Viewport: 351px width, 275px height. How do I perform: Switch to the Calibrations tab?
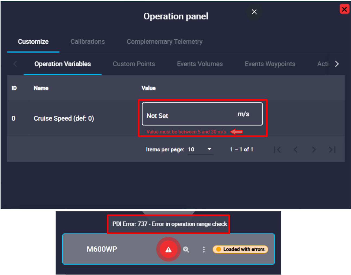(x=88, y=42)
